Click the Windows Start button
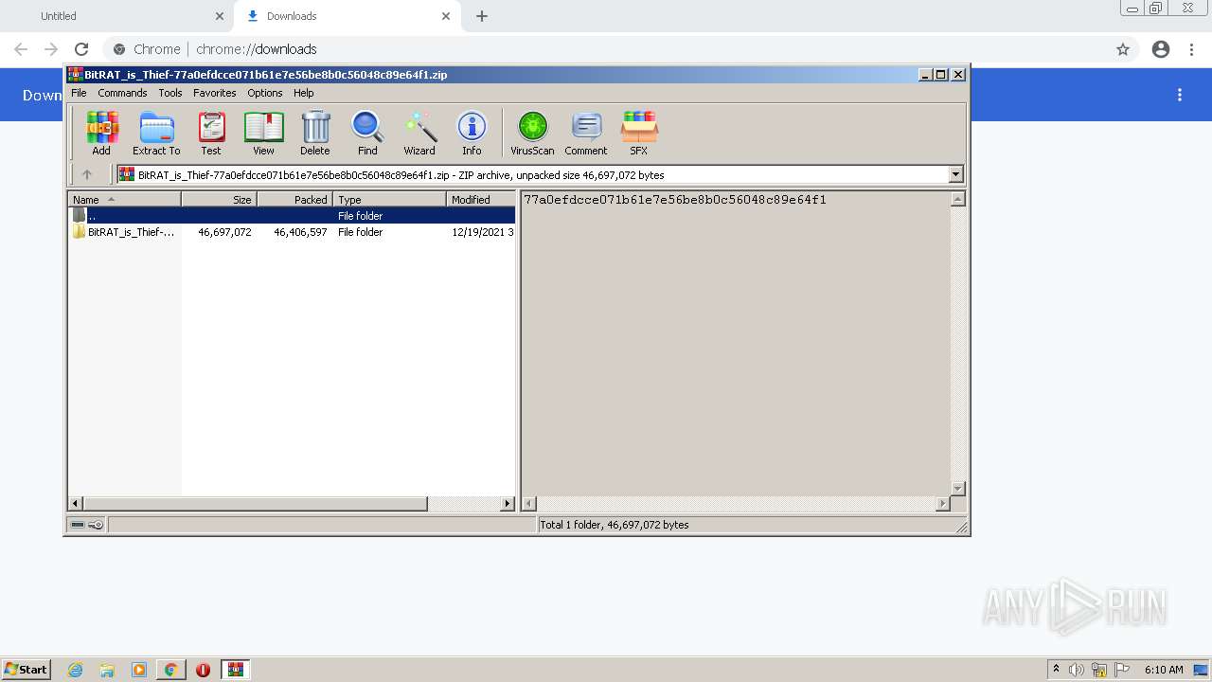This screenshot has height=682, width=1212. [26, 670]
